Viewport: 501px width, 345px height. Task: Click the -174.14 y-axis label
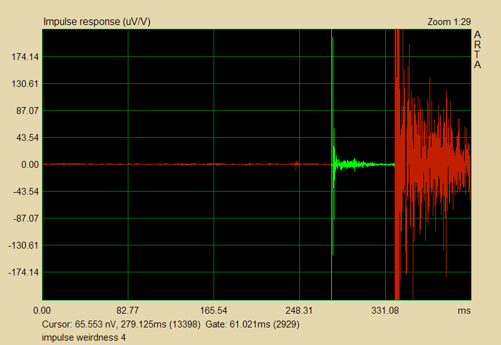[23, 272]
